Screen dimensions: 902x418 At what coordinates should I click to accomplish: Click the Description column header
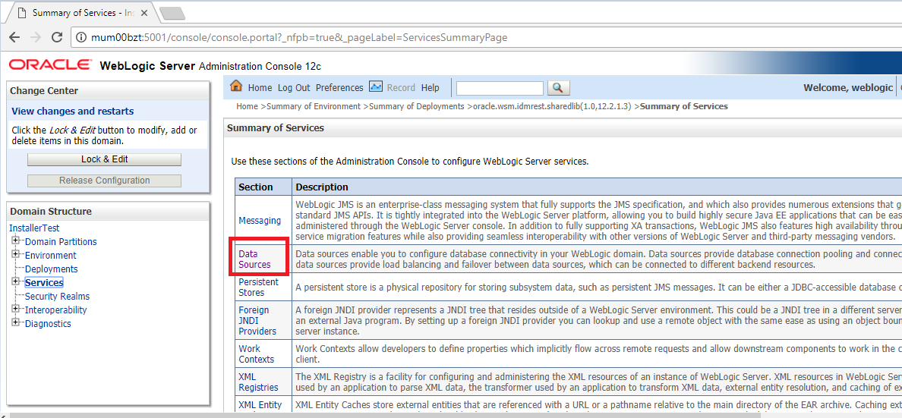click(x=322, y=187)
